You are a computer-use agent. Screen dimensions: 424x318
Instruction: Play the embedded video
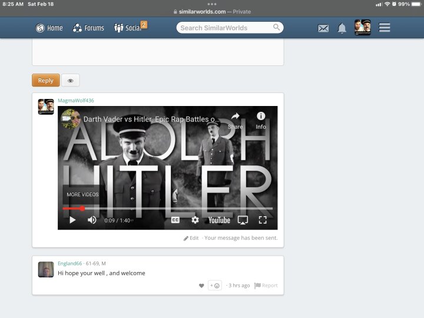point(72,220)
